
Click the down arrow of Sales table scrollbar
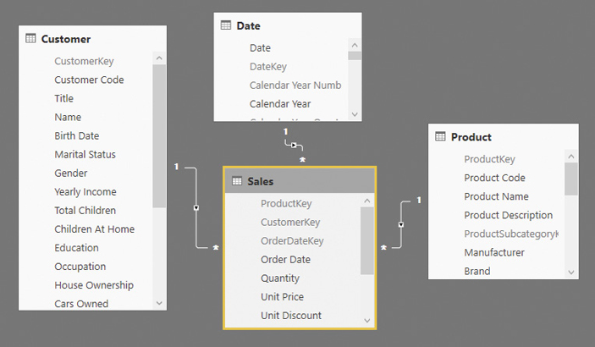367,321
